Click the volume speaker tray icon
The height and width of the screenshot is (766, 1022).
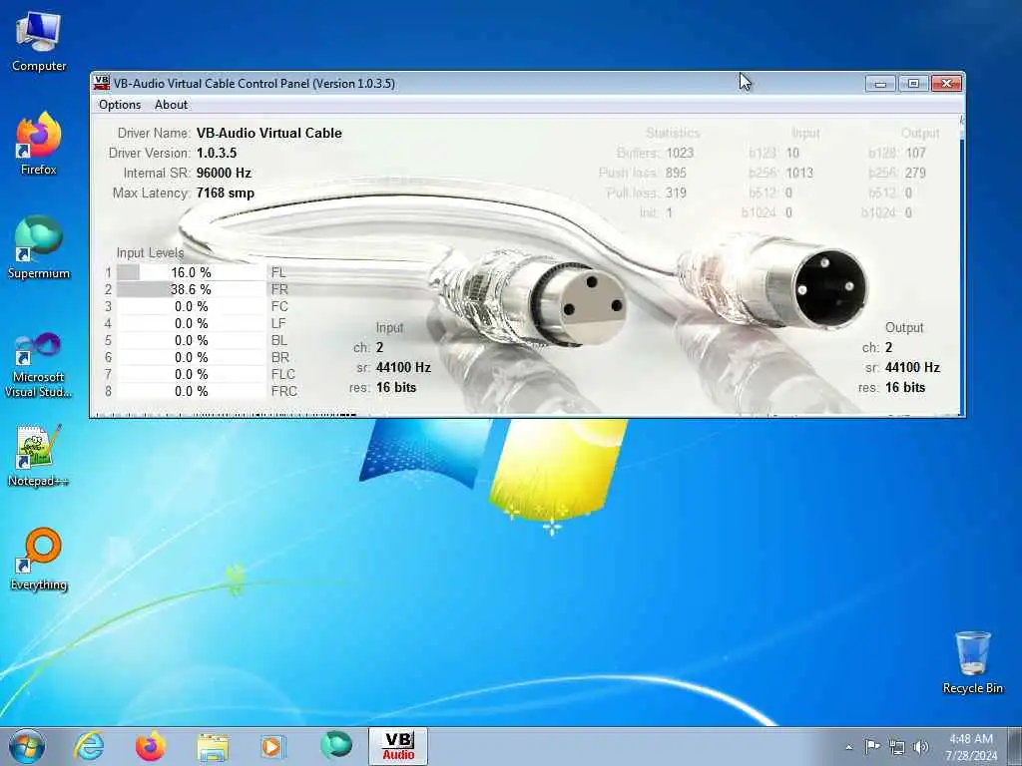921,747
